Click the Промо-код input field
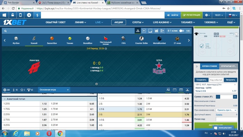243x137 pixels. click(227, 119)
